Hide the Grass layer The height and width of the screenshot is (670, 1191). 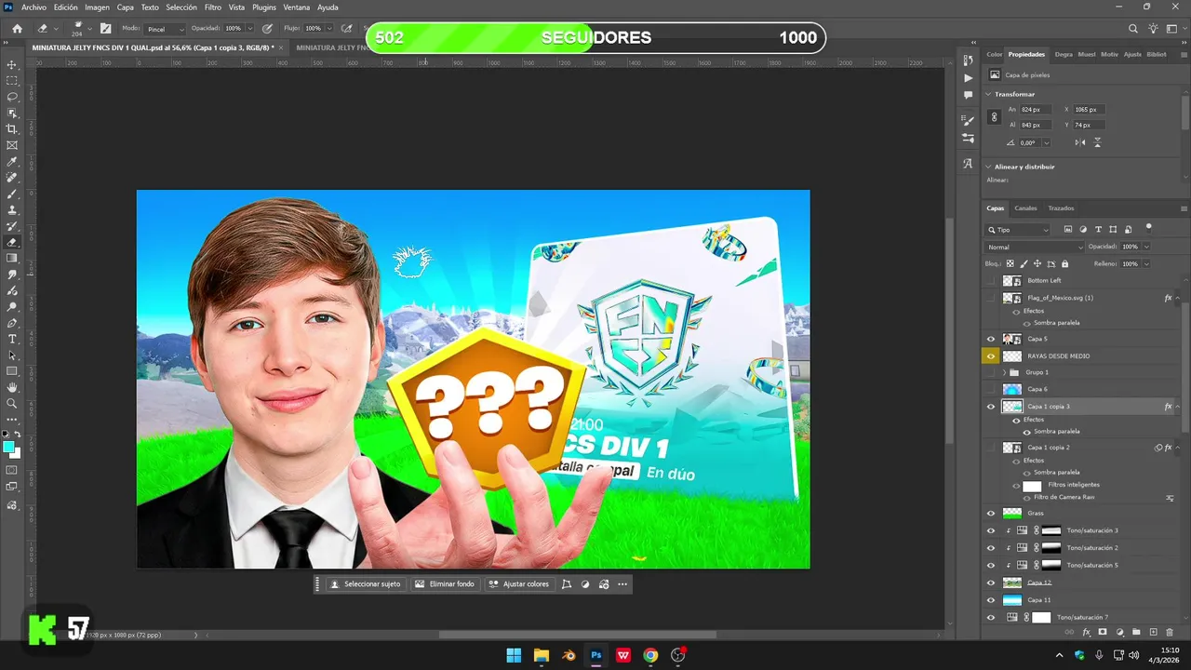coord(991,513)
